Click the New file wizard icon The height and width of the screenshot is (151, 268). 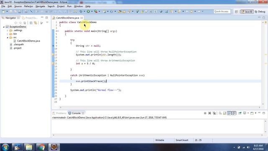point(3,11)
